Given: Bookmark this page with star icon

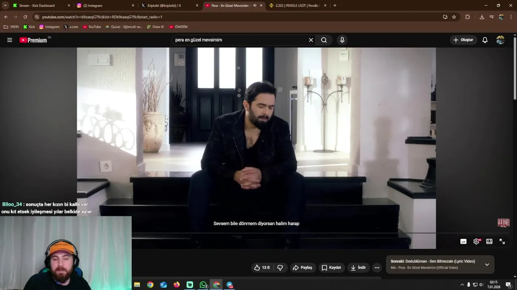Looking at the screenshot, I should pyautogui.click(x=454, y=17).
